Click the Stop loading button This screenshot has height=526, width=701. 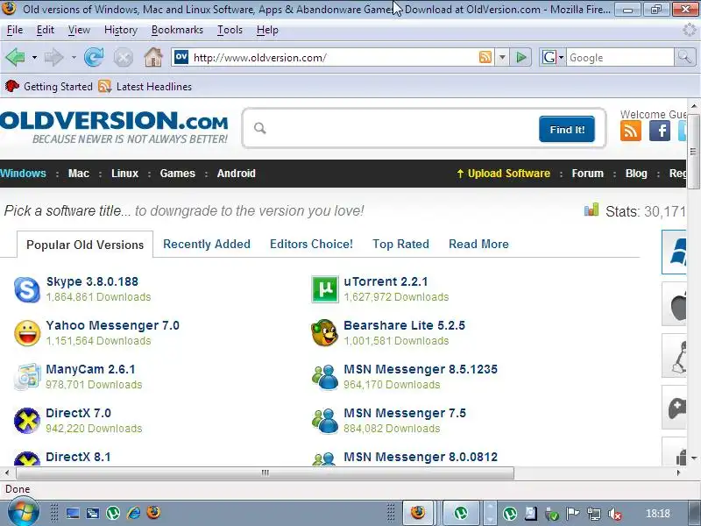point(123,58)
